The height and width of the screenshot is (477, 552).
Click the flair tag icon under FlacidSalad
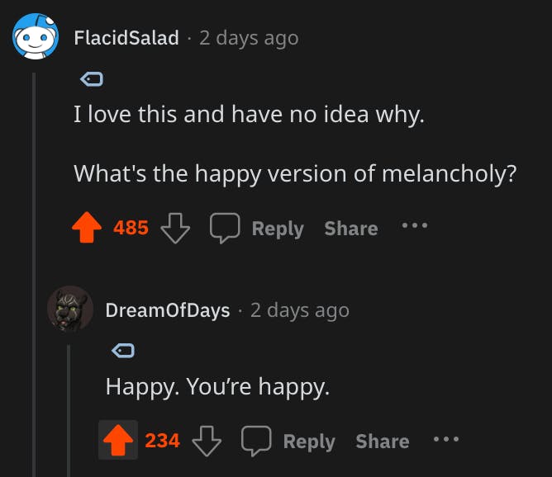[89, 79]
